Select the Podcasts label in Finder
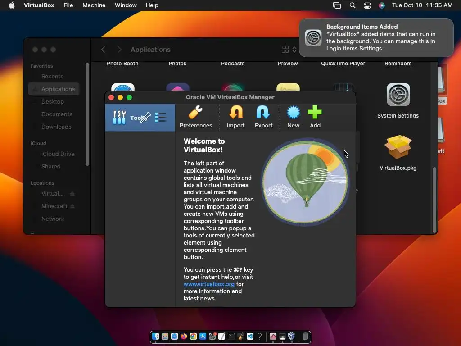 tap(233, 63)
